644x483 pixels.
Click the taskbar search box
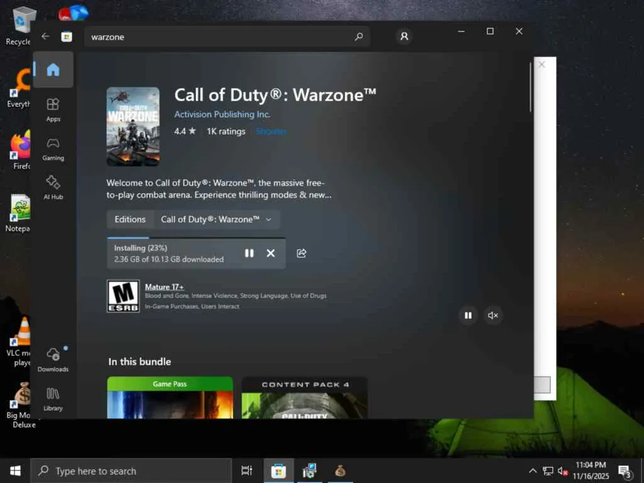coord(131,470)
